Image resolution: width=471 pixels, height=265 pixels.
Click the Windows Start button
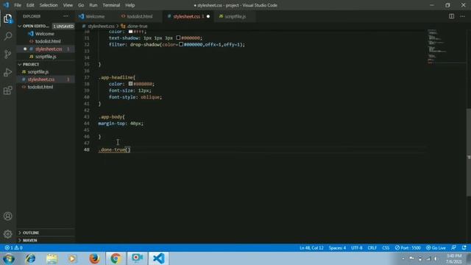coord(9,258)
